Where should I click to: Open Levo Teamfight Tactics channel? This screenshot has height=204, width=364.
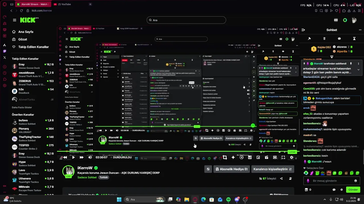33,172
